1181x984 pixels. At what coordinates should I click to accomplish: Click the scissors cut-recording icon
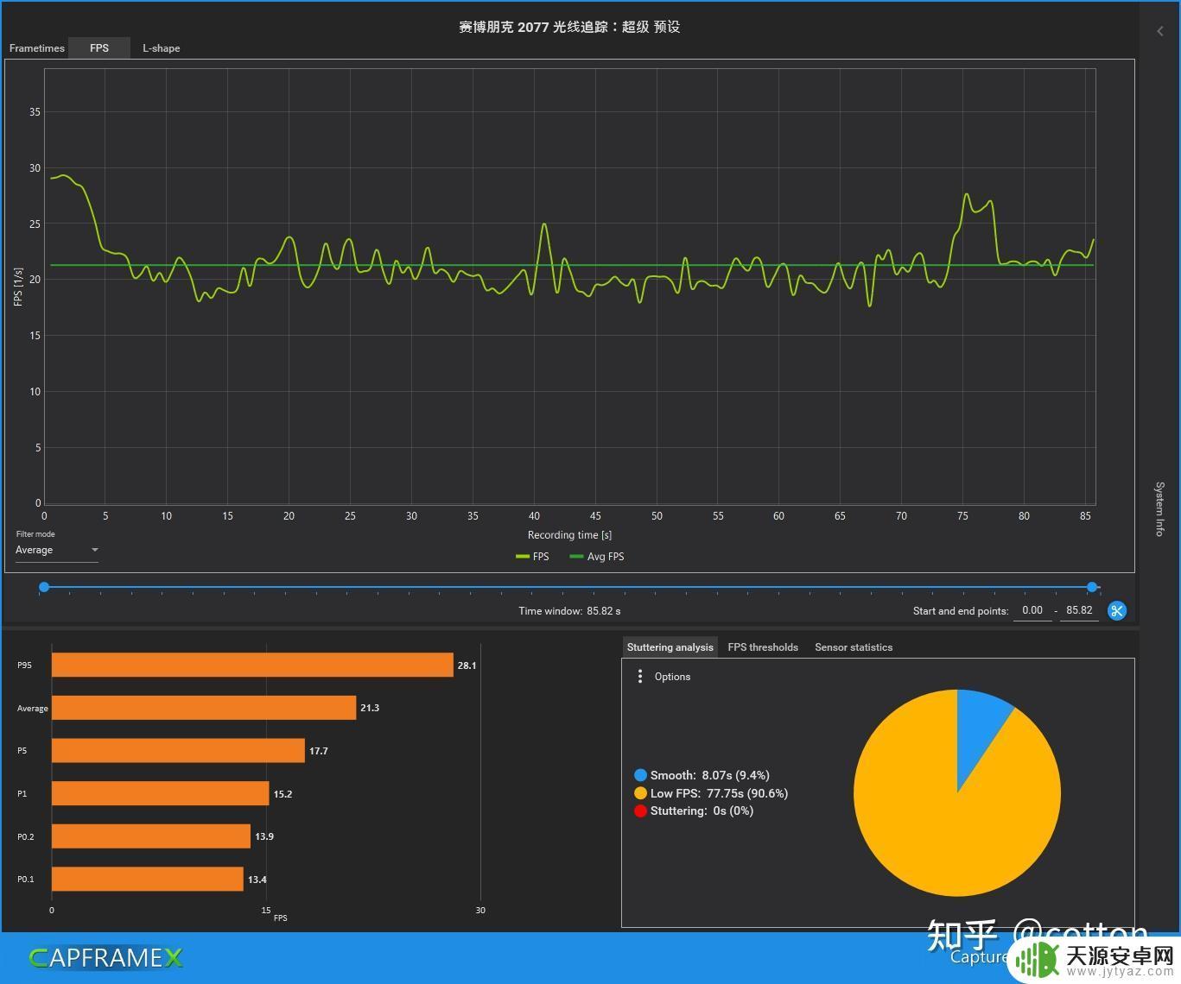point(1117,611)
